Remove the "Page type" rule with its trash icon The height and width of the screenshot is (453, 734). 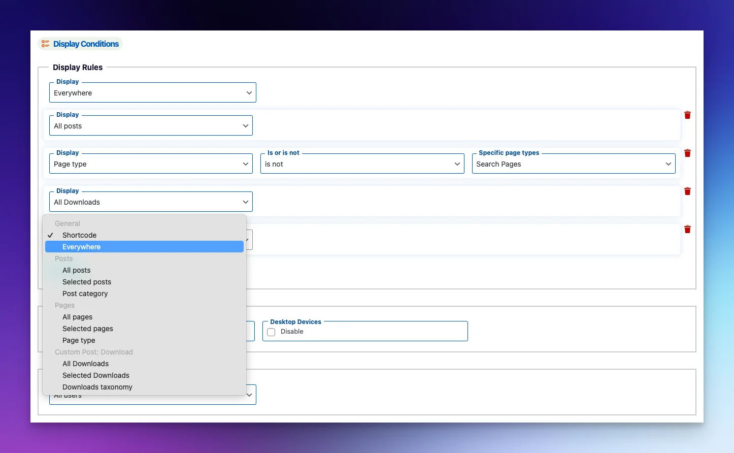coord(687,153)
